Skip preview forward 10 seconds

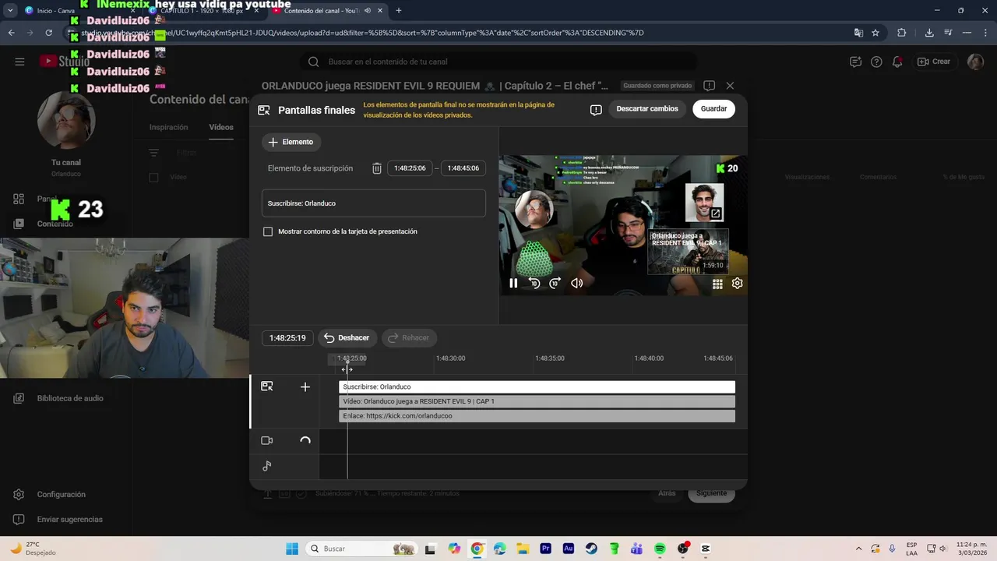click(x=555, y=283)
